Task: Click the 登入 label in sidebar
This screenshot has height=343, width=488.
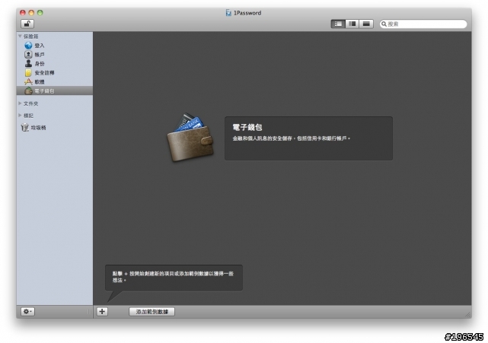Action: pyautogui.click(x=40, y=46)
